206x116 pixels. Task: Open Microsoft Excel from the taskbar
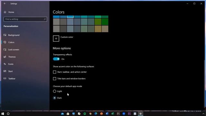pos(113,114)
